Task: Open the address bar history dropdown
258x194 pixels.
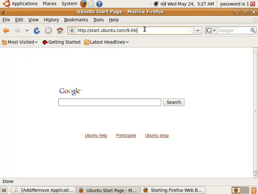Action: (x=198, y=30)
